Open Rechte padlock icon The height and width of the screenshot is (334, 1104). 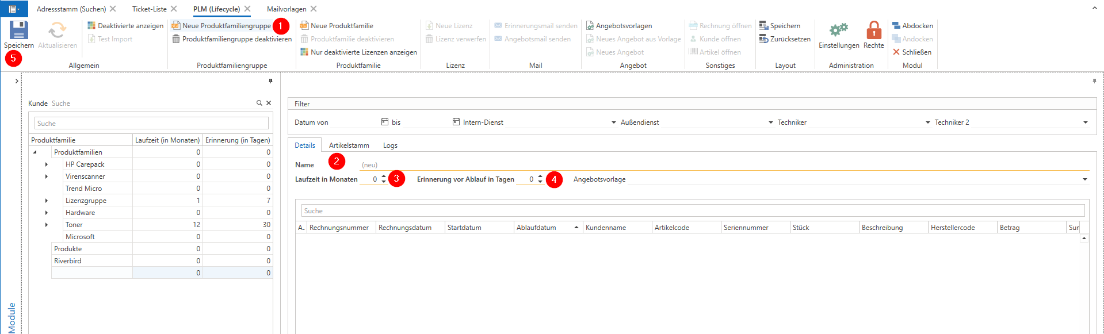point(873,30)
